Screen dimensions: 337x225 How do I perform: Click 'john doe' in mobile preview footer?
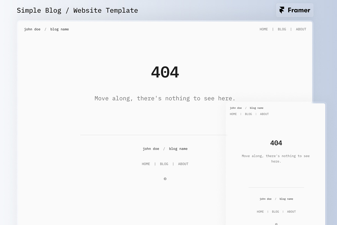pyautogui.click(x=266, y=199)
